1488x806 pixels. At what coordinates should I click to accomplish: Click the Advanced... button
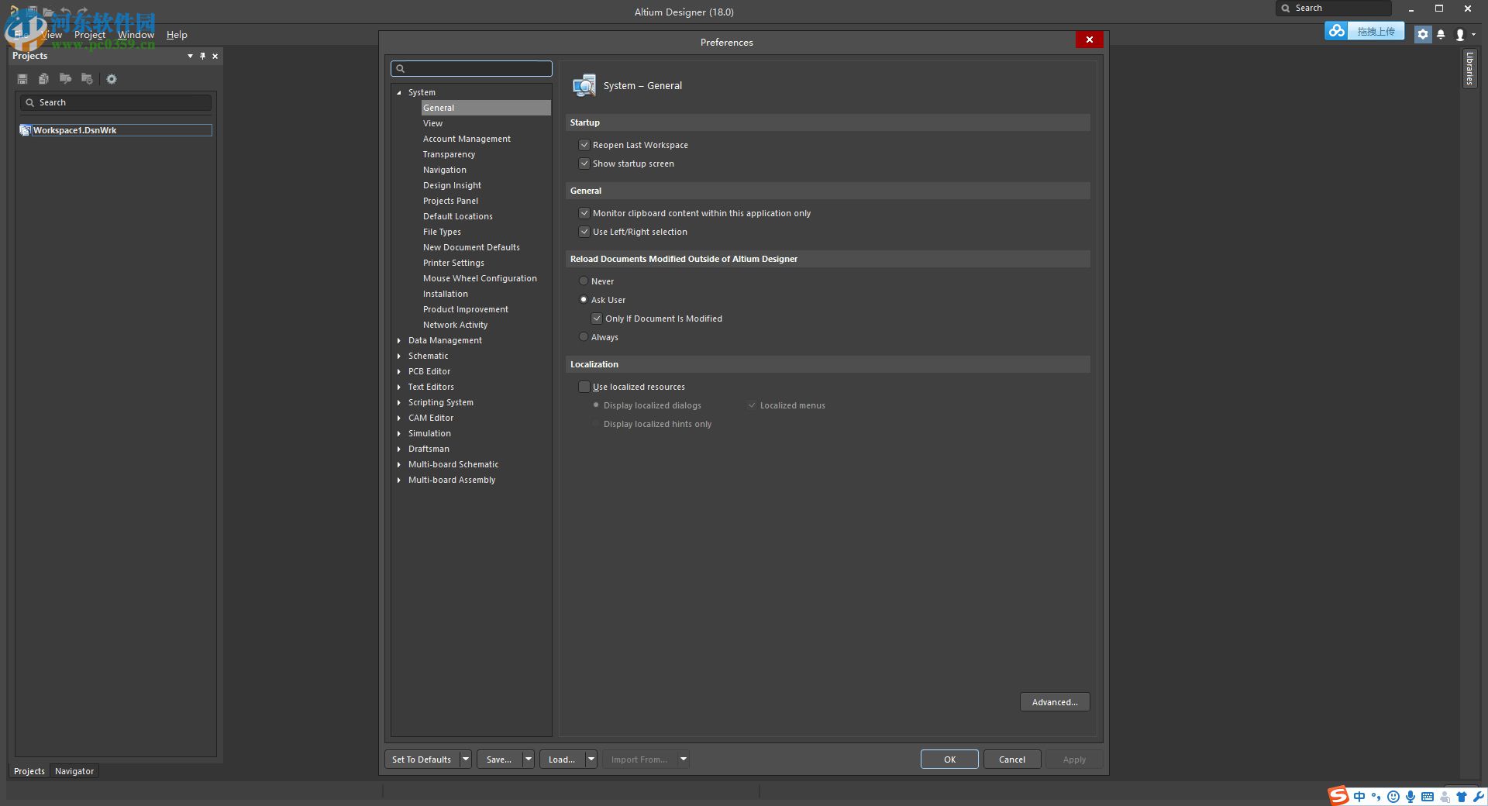coord(1055,702)
